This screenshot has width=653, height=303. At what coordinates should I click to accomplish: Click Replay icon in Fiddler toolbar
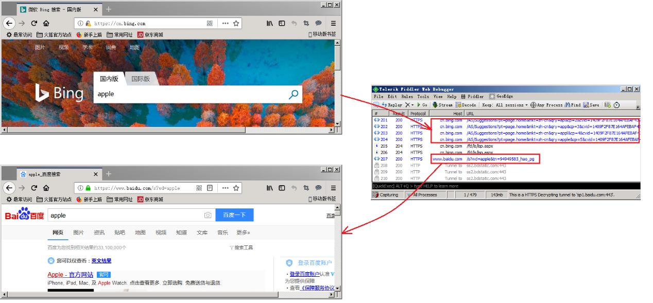[384, 105]
